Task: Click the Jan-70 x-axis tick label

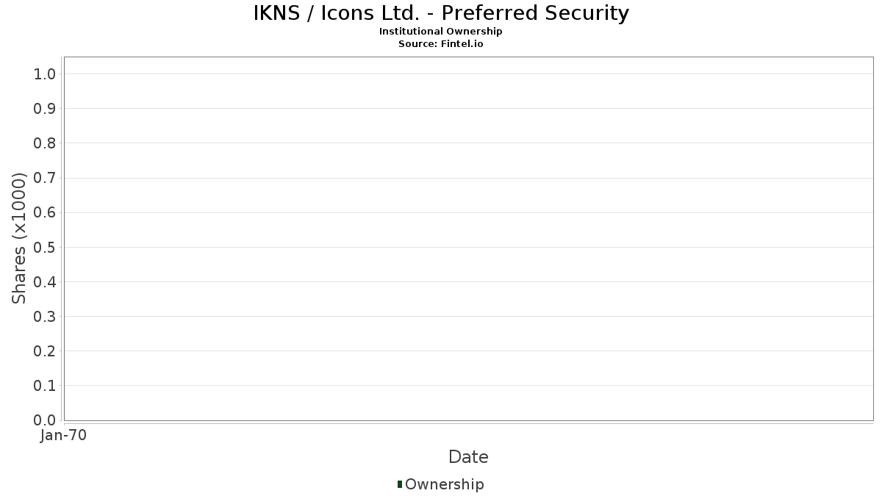Action: 64,435
